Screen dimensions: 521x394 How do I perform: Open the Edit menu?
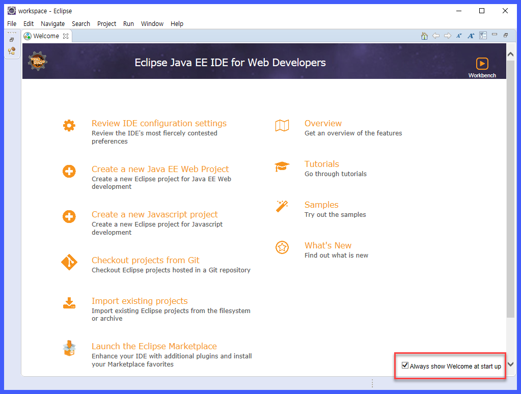tap(29, 23)
